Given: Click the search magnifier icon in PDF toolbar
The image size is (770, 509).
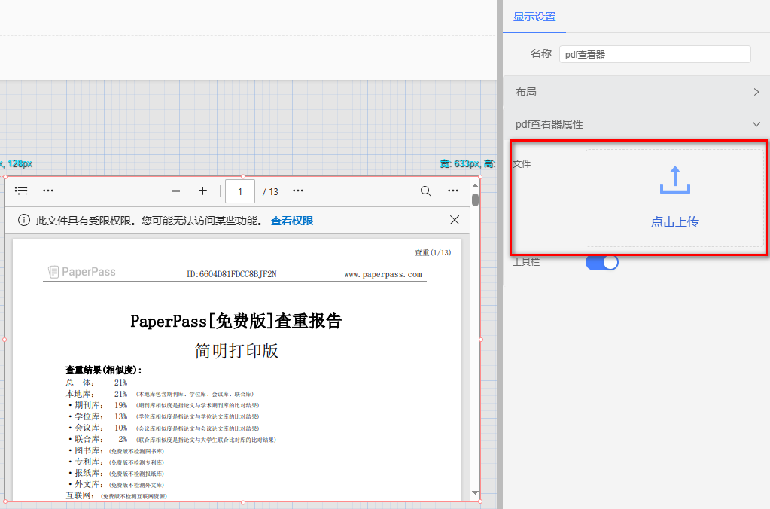Looking at the screenshot, I should point(426,191).
